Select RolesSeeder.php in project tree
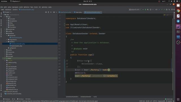 [17, 46]
